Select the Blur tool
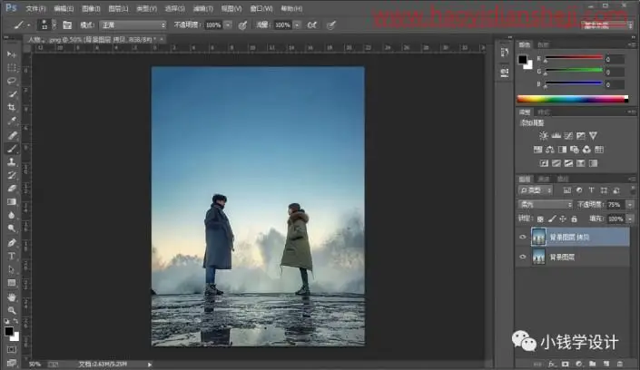Image resolution: width=640 pixels, height=370 pixels. coord(12,216)
